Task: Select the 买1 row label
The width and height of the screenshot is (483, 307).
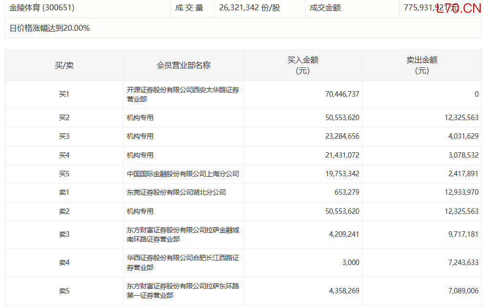Action: pos(64,94)
